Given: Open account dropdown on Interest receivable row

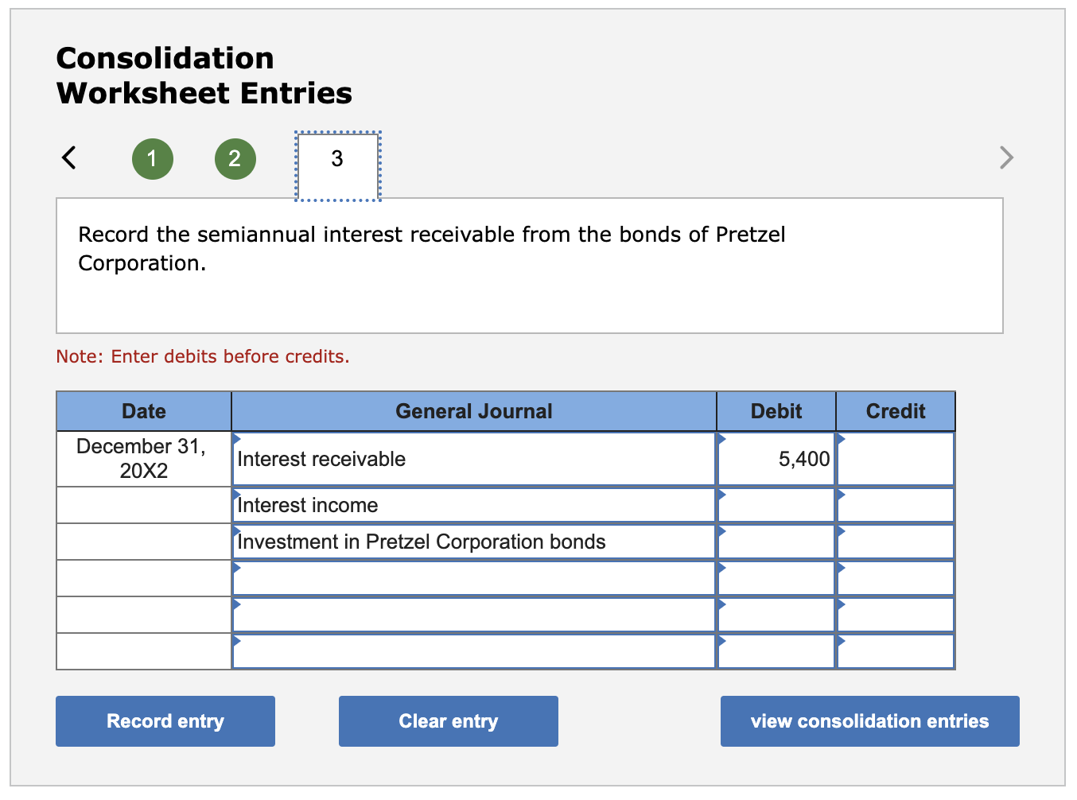Looking at the screenshot, I should coord(236,439).
